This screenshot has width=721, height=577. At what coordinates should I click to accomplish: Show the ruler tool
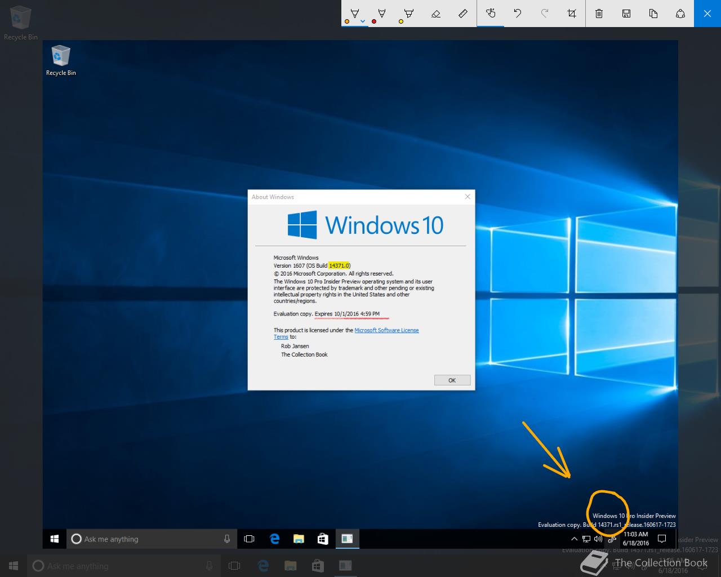click(463, 14)
